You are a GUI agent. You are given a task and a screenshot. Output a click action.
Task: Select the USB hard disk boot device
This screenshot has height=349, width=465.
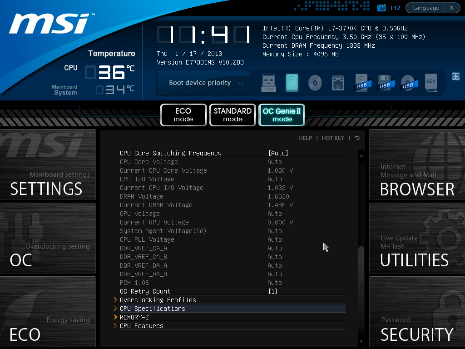362,83
